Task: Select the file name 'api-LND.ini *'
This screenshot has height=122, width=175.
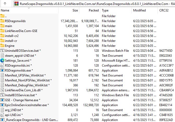Action: (14, 115)
